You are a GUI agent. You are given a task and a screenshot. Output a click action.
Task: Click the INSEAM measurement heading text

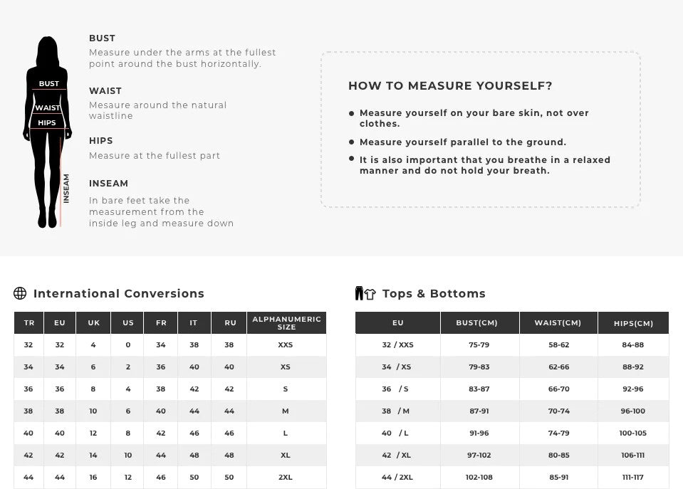[108, 184]
